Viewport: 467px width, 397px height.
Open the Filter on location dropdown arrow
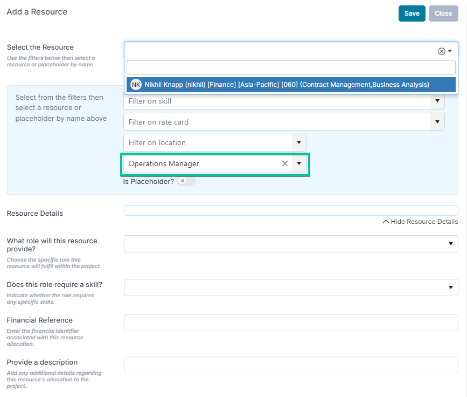(299, 142)
